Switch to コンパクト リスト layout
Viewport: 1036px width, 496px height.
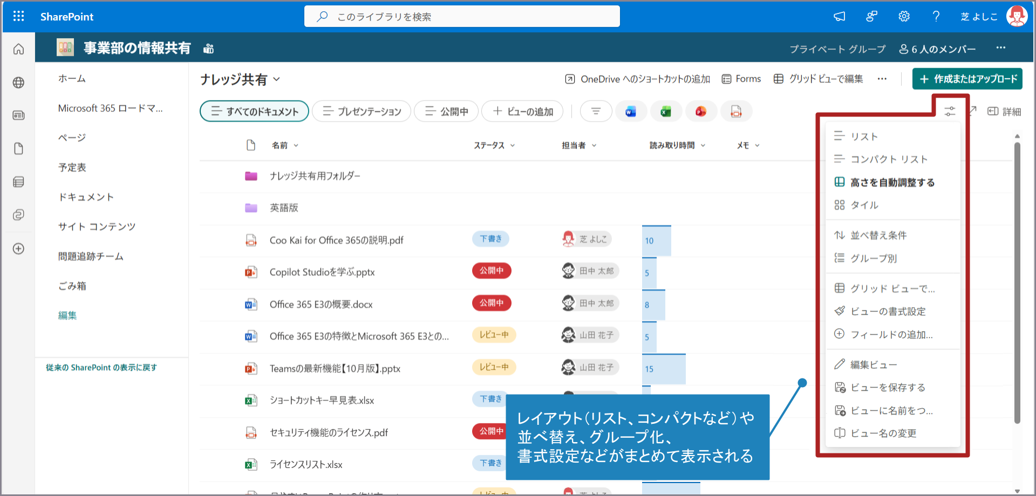pyautogui.click(x=889, y=159)
